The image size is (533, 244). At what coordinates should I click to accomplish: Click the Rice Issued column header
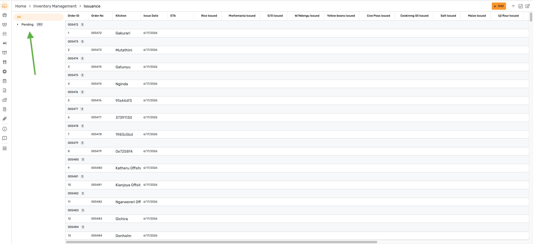click(209, 16)
